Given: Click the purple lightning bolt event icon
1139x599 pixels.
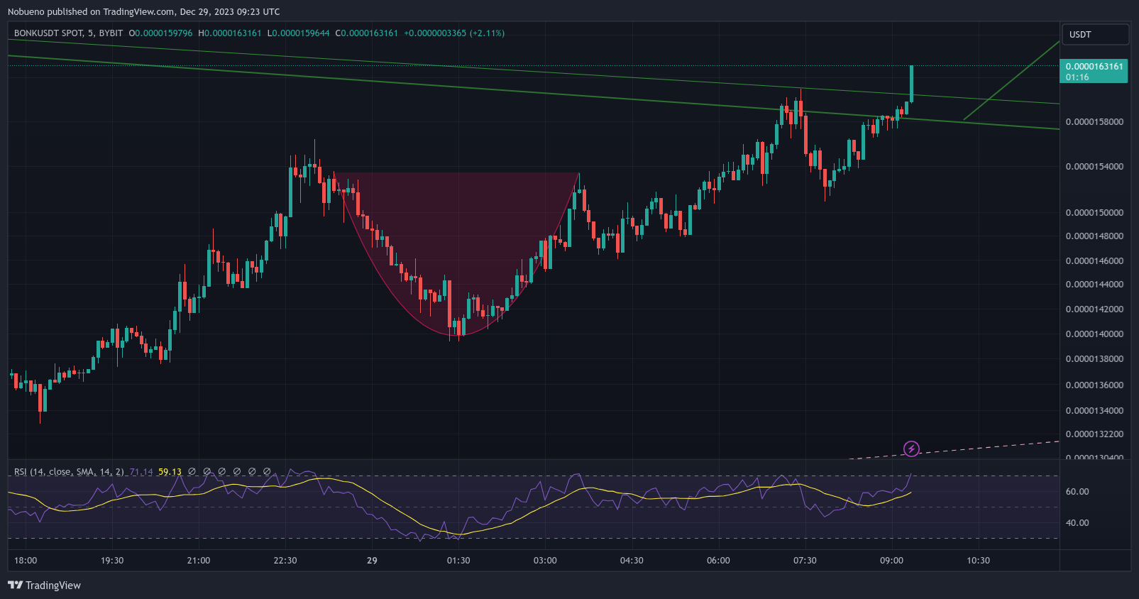Looking at the screenshot, I should coord(911,449).
